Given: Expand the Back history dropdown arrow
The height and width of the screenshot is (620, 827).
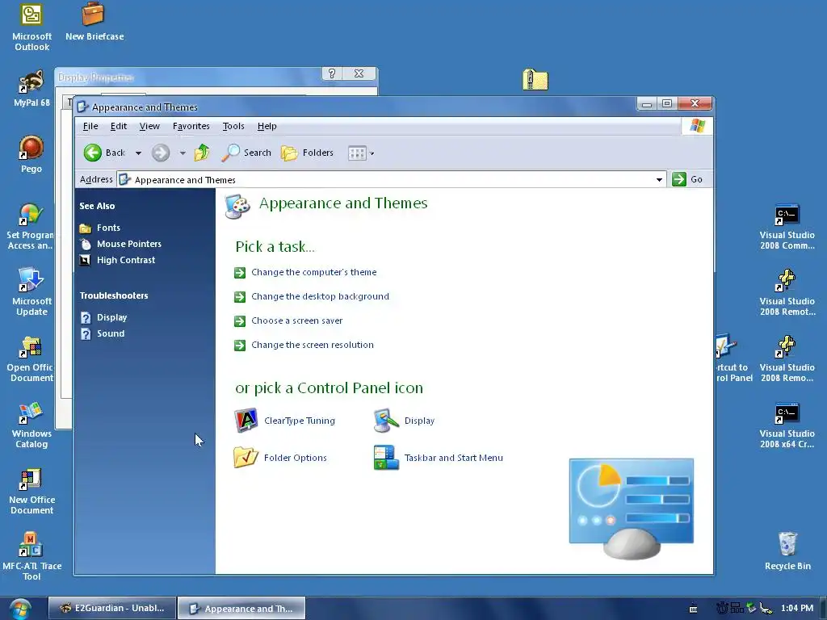Looking at the screenshot, I should [x=138, y=153].
